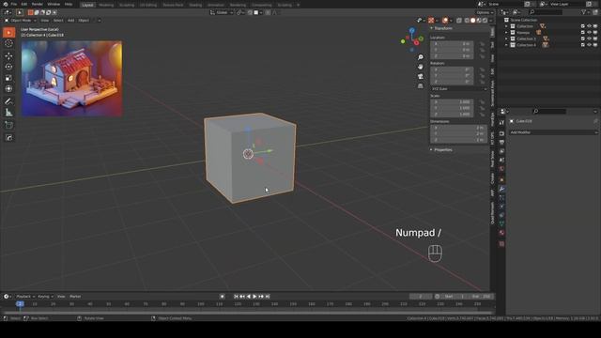Select the Transform tool
This screenshot has width=601, height=338.
point(8,89)
